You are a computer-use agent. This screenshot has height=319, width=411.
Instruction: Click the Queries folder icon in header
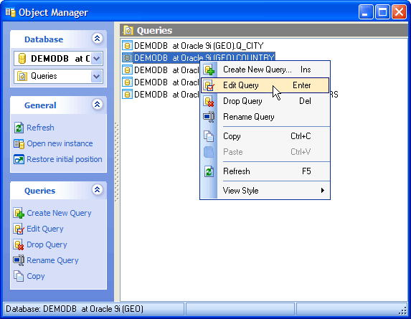tap(128, 31)
